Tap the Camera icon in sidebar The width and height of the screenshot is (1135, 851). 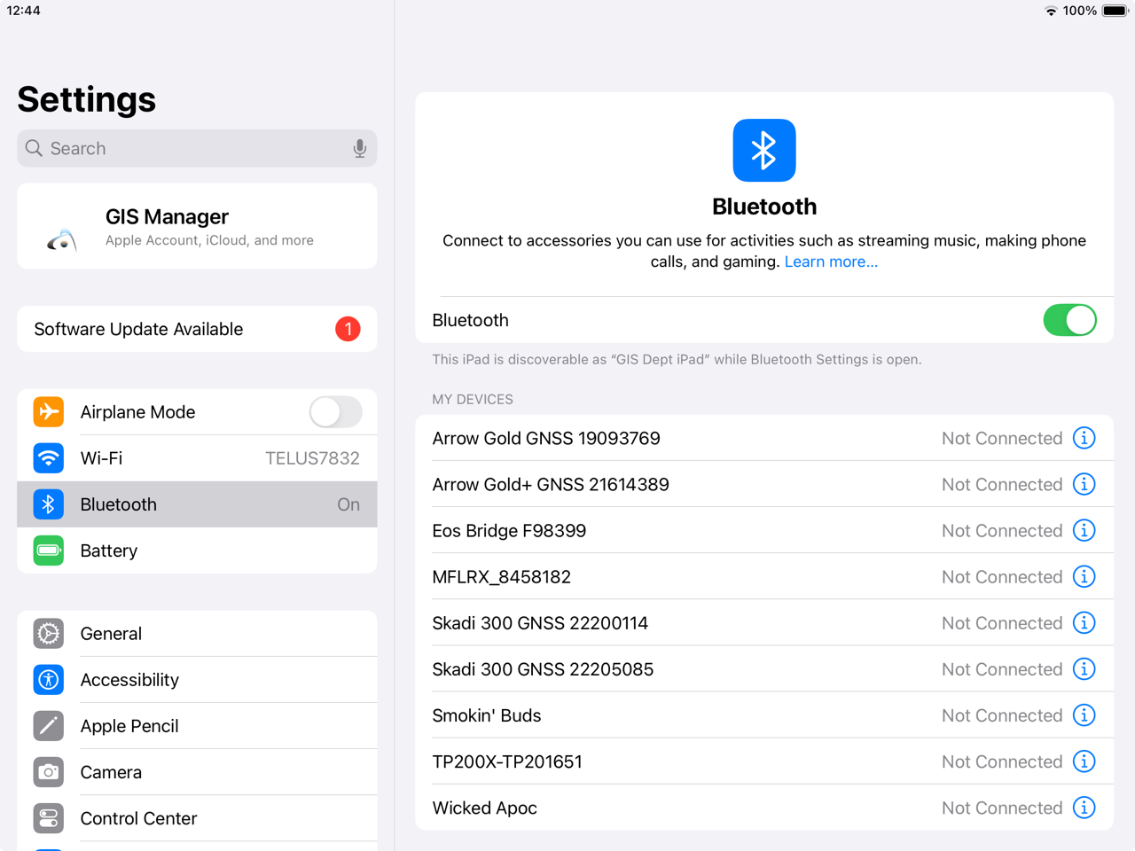coord(49,771)
